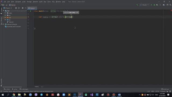Open Visual Studio from the taskbar
The height and width of the screenshot is (97, 172).
[x=91, y=95]
